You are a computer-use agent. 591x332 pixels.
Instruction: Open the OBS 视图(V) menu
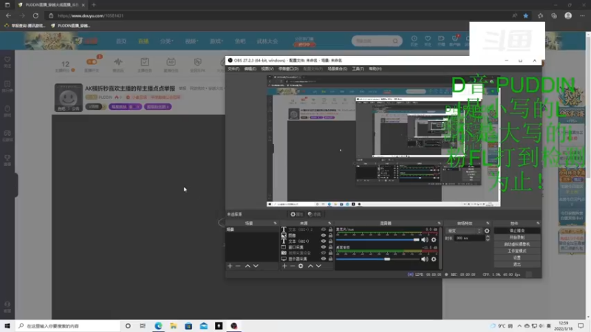(x=267, y=69)
